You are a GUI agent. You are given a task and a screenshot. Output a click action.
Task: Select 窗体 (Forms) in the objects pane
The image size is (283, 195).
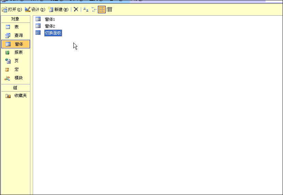coord(16,44)
